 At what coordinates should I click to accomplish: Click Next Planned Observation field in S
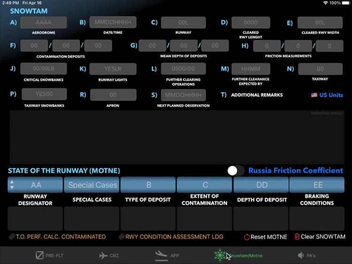point(183,95)
